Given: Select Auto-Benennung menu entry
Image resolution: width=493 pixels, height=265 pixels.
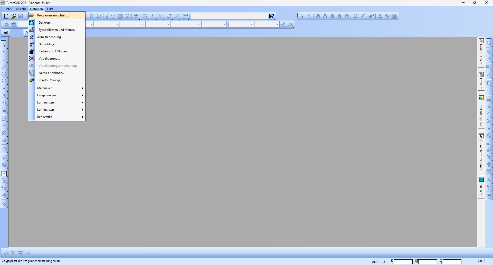Looking at the screenshot, I should (x=57, y=37).
